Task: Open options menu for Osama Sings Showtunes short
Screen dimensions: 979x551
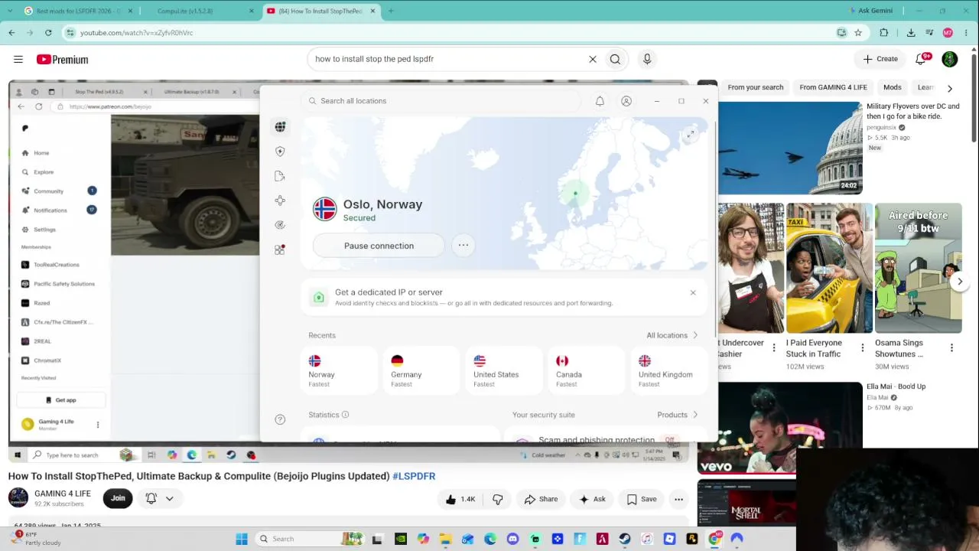Action: point(951,348)
